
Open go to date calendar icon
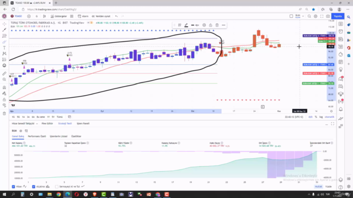pos(69,117)
